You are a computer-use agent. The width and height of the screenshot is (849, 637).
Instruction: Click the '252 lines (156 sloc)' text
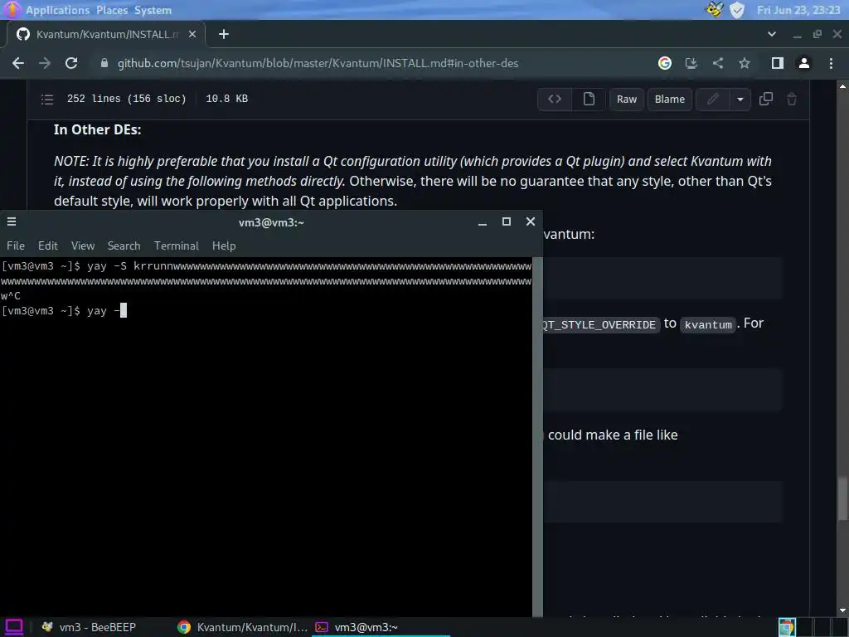(x=127, y=99)
